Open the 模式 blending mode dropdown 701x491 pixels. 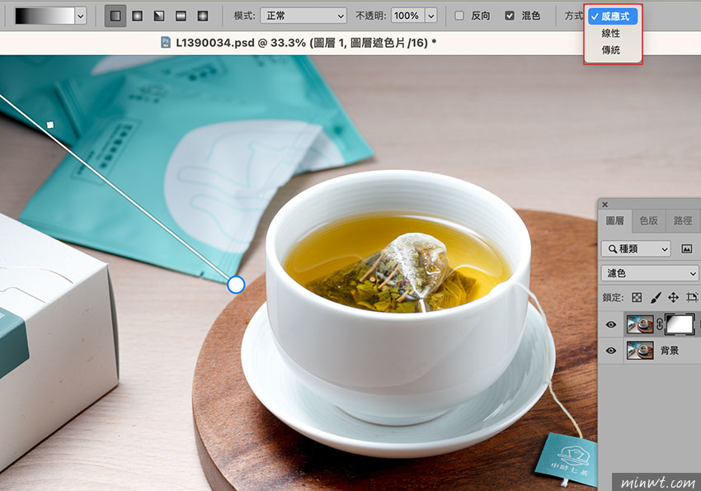(x=303, y=17)
